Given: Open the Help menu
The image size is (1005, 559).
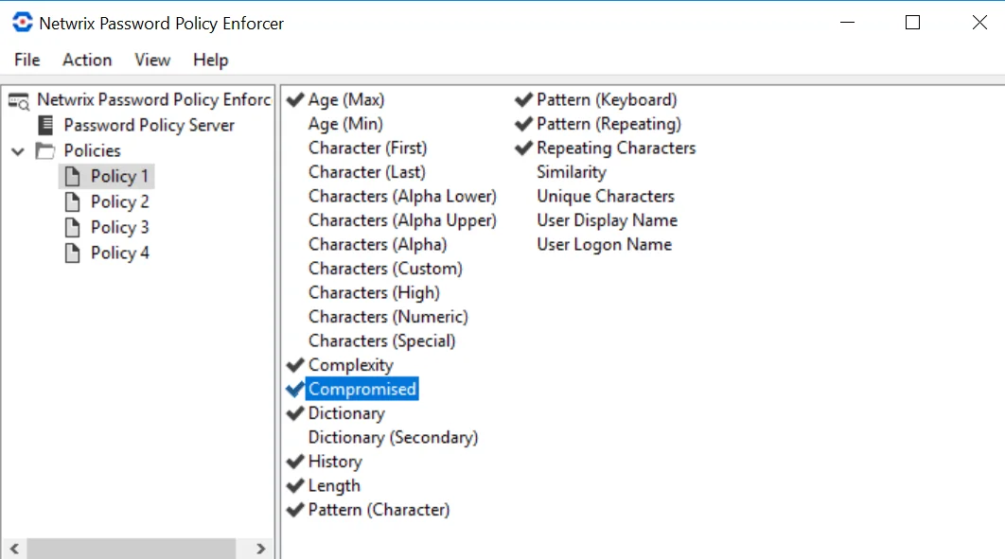Looking at the screenshot, I should 211,60.
